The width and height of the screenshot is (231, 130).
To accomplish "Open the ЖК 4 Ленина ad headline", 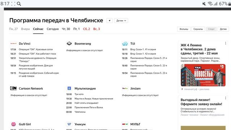I will tap(199, 49).
